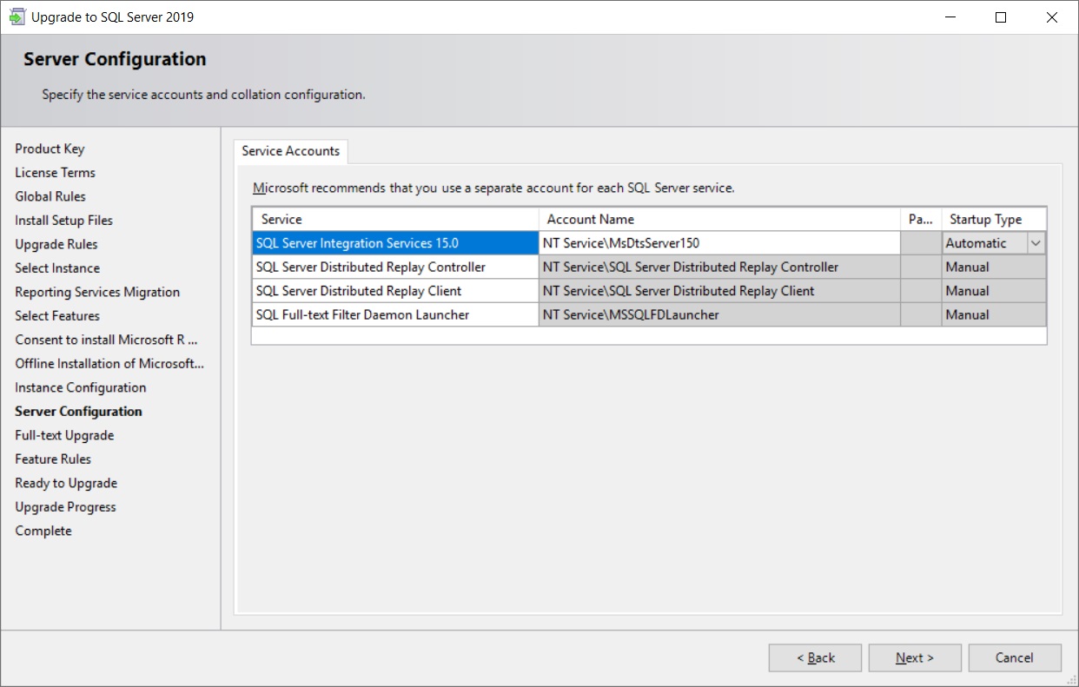Click the Server Configuration step in sidebar
Image resolution: width=1079 pixels, height=687 pixels.
(78, 411)
